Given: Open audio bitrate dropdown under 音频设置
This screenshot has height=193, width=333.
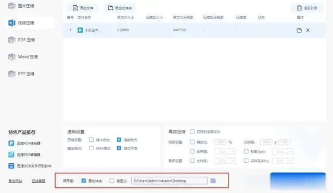Looking at the screenshot, I should [x=225, y=161].
